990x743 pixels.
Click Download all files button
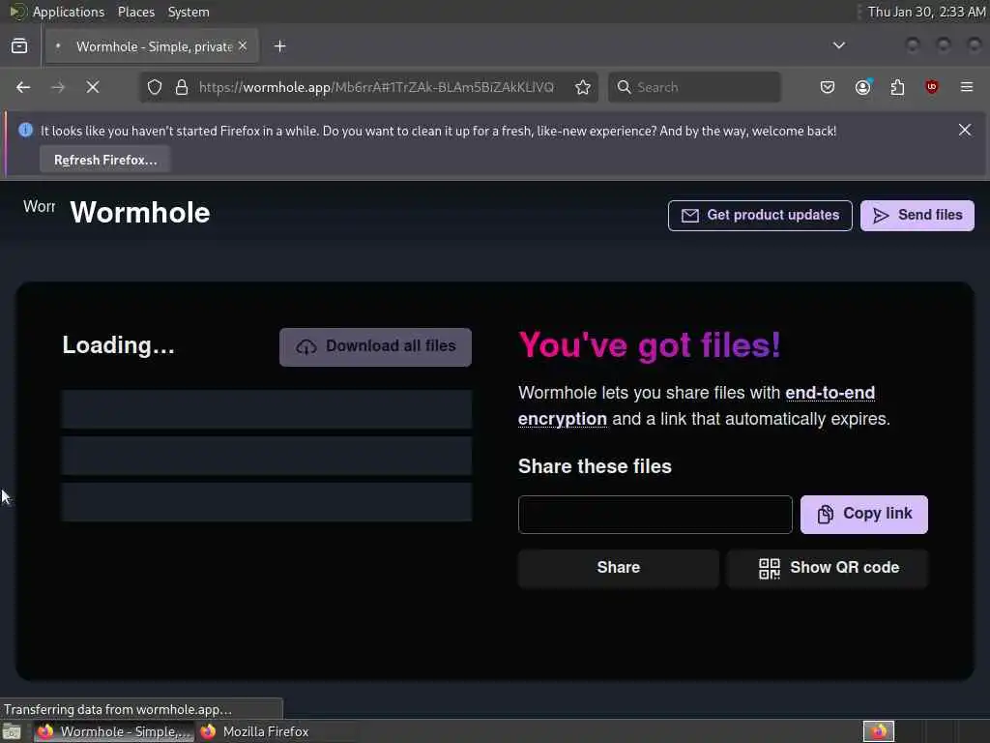[x=375, y=347]
